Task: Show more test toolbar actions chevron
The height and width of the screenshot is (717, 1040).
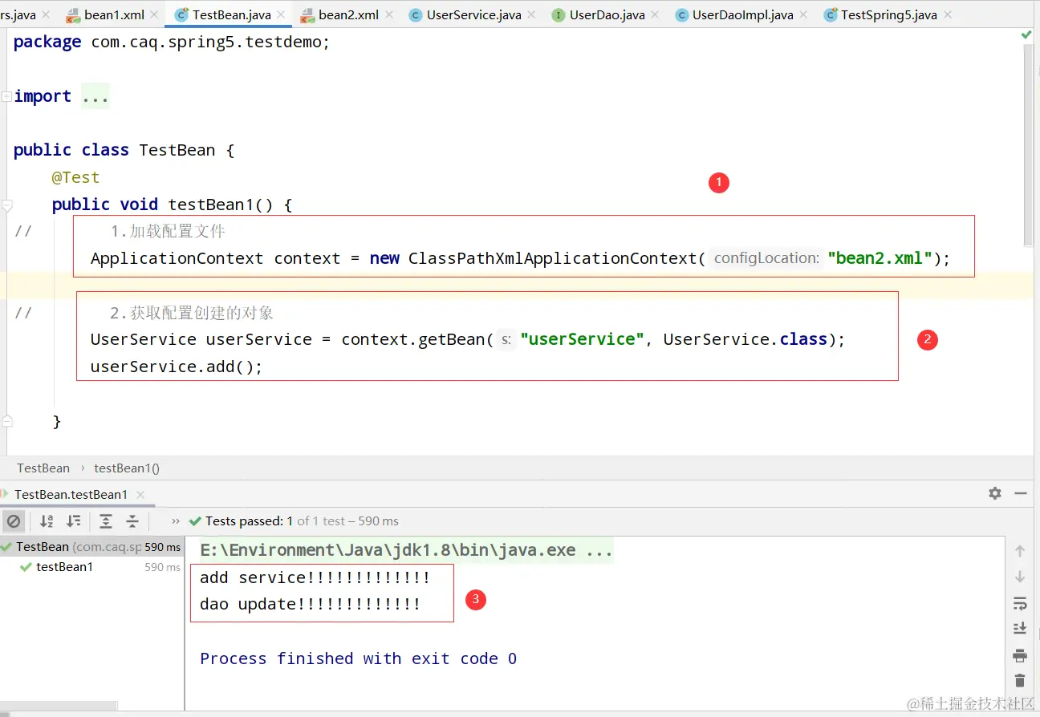Action: [x=176, y=521]
